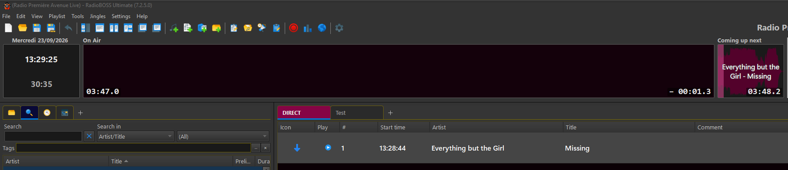Open the music folder note icon
The height and width of the screenshot is (170, 788).
pos(248,28)
